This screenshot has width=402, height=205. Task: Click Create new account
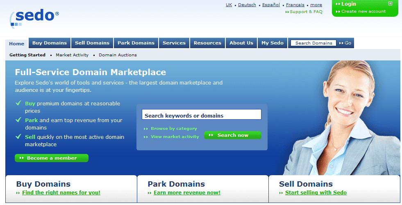click(x=363, y=11)
